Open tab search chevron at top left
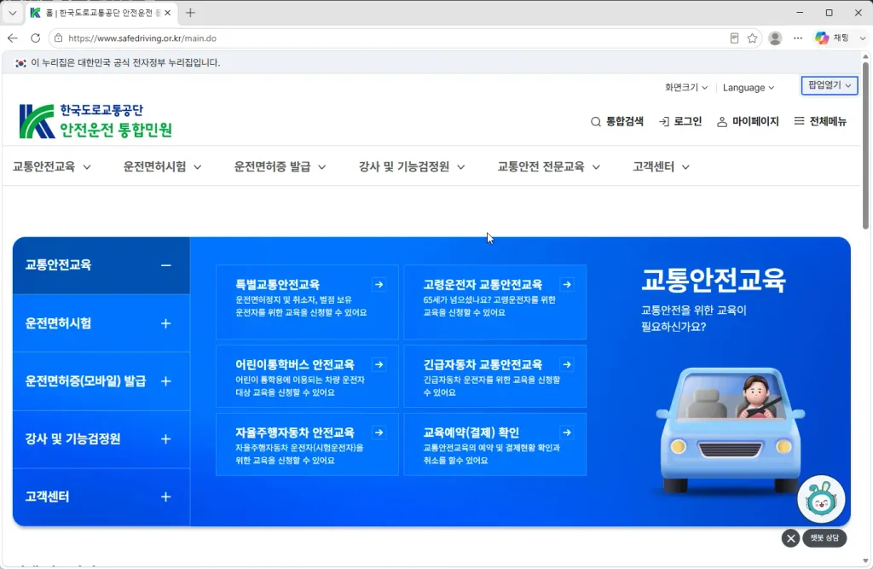The image size is (873, 569). [12, 12]
